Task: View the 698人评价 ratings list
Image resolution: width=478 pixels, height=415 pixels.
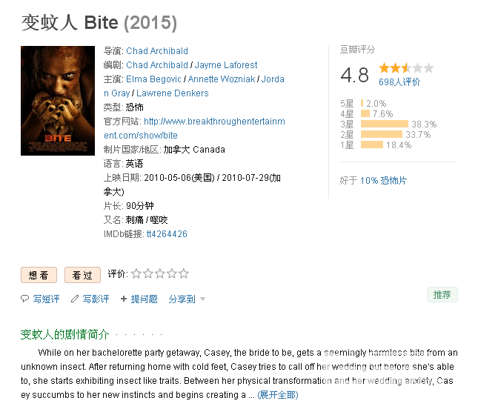Action: (x=399, y=82)
